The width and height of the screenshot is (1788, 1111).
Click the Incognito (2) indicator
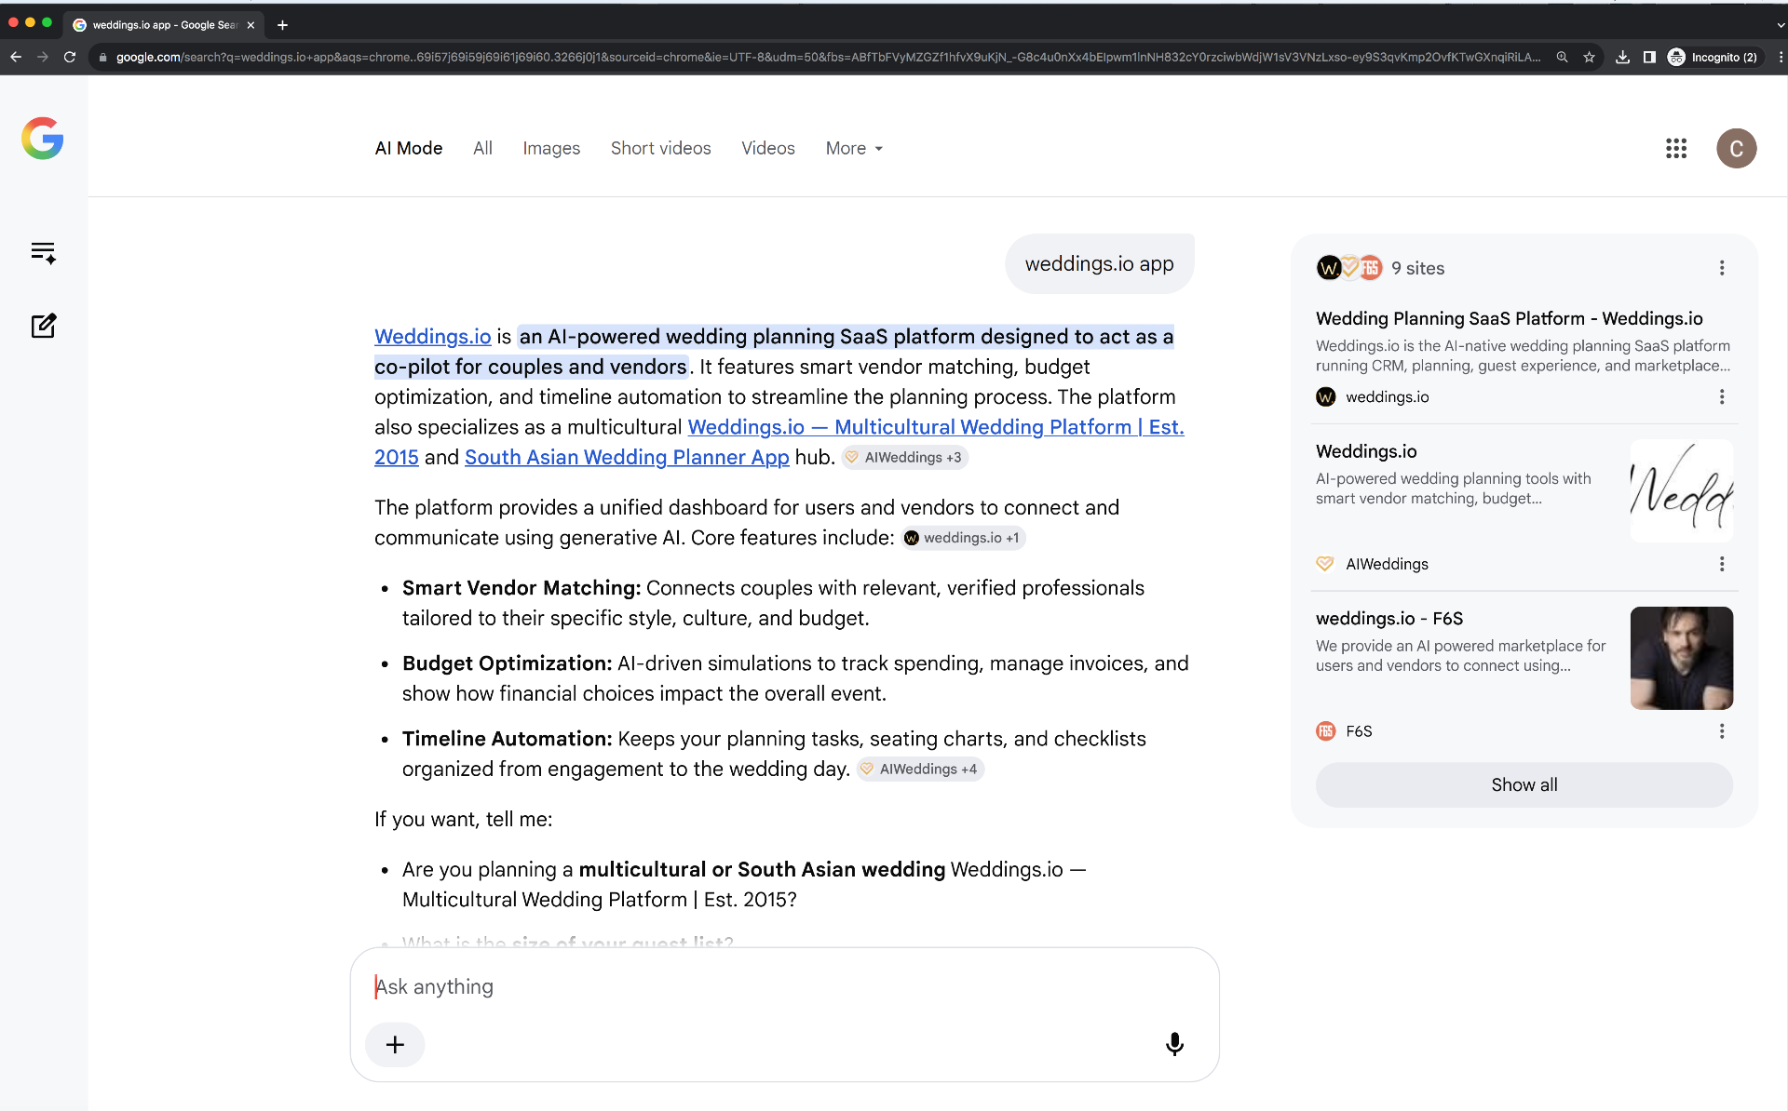tap(1713, 57)
